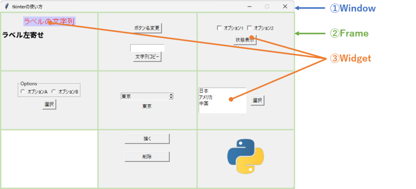The height and width of the screenshot is (189, 416).
Task: Click the Python logo image
Action: [245, 156]
